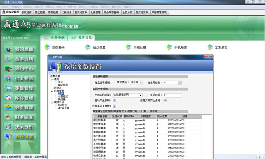Screen dimensions: 265x159
Task: Launch 定制桌面 shortcut icon
Action: tap(210, 47)
